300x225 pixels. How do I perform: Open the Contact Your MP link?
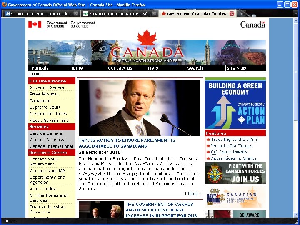point(47,170)
